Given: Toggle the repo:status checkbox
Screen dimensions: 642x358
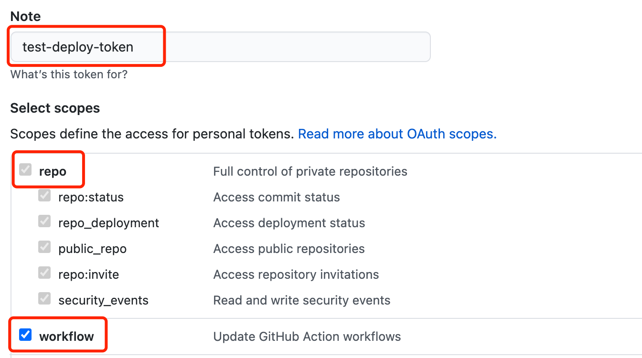Looking at the screenshot, I should 44,196.
